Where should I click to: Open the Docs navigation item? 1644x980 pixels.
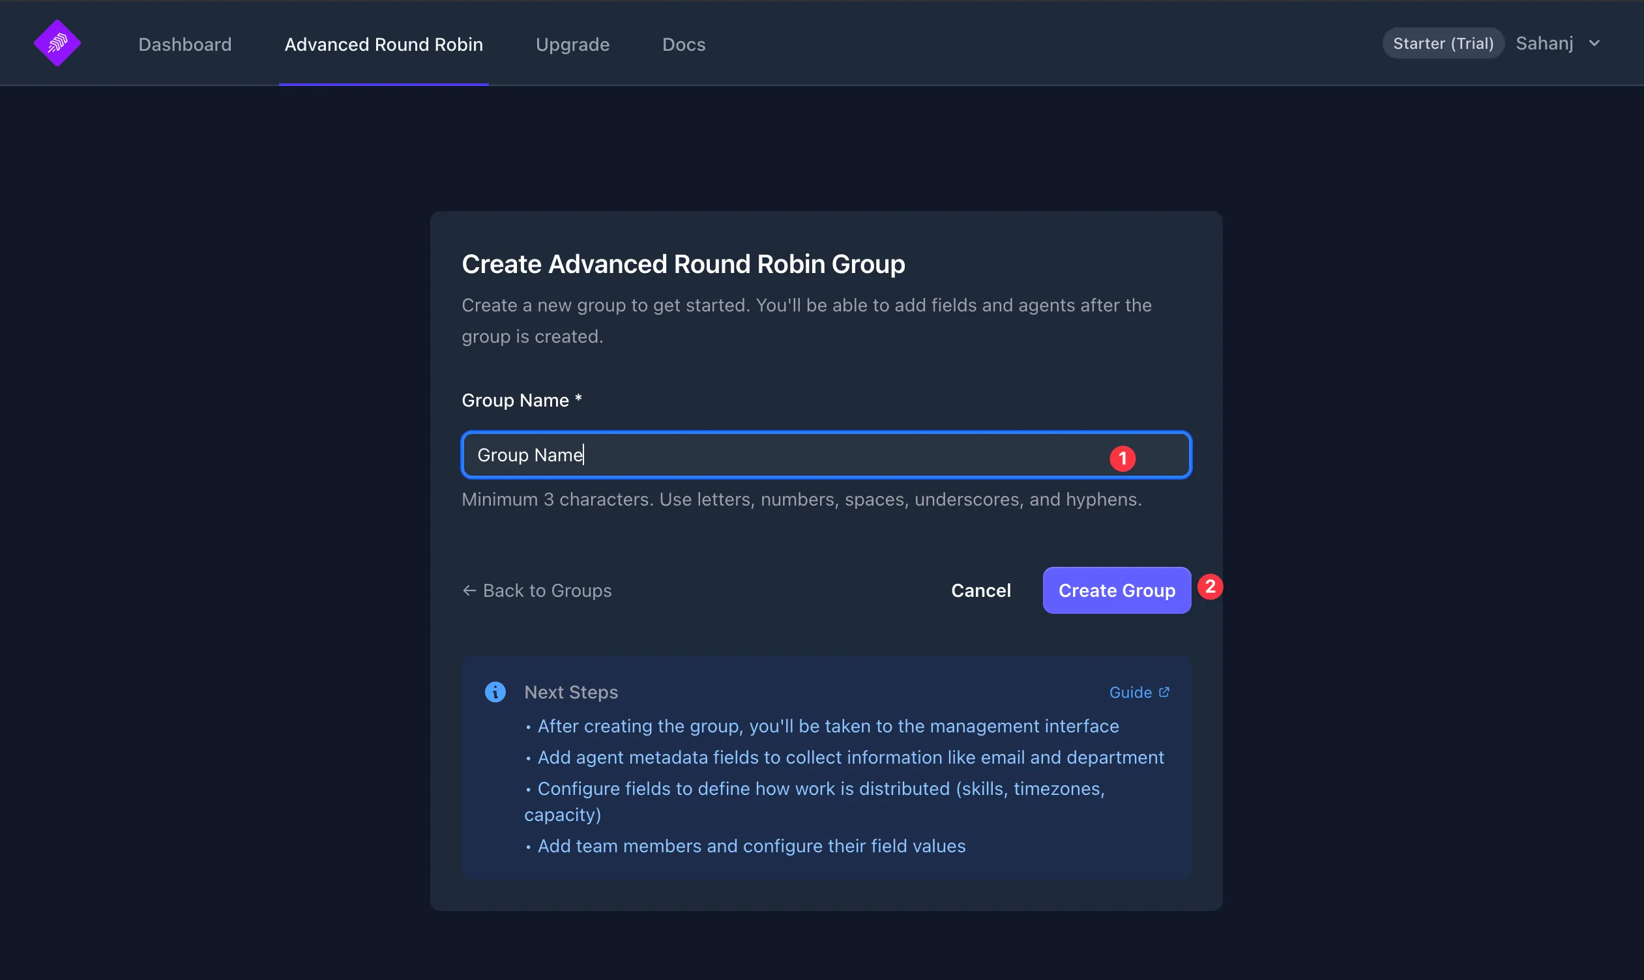point(683,44)
